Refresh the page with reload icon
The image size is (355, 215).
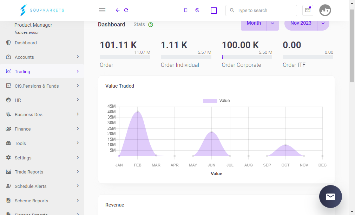pos(126,10)
